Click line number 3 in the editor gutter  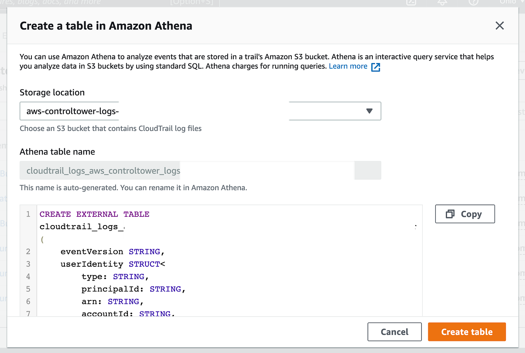pos(28,264)
